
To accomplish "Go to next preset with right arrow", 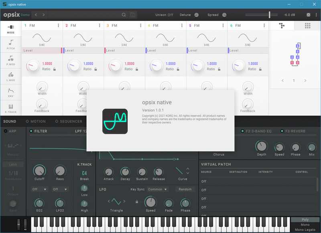I will [44, 15].
